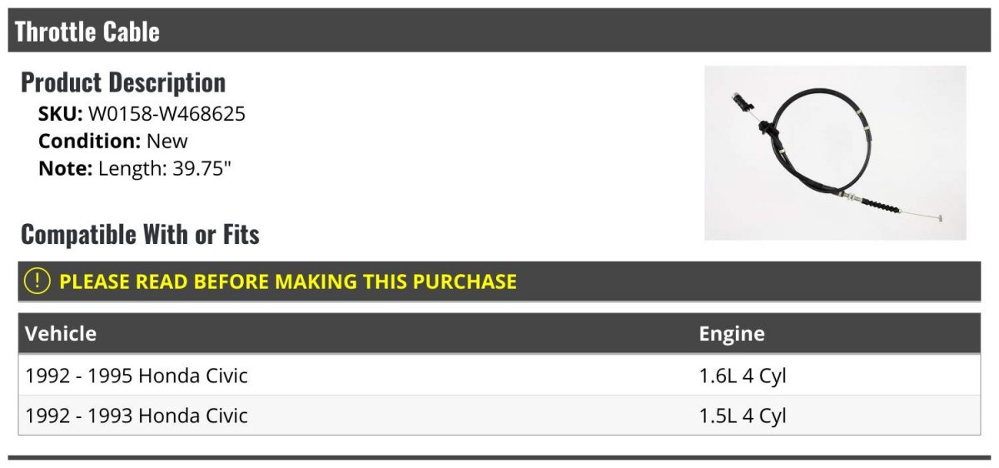
Task: Click the 1.6L 4 Cyl engine cell
Action: point(742,376)
